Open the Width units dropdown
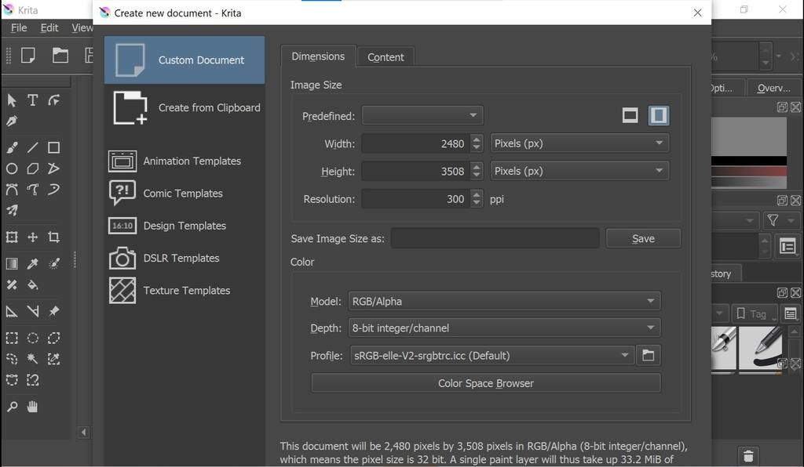Image resolution: width=804 pixels, height=467 pixels. point(579,143)
